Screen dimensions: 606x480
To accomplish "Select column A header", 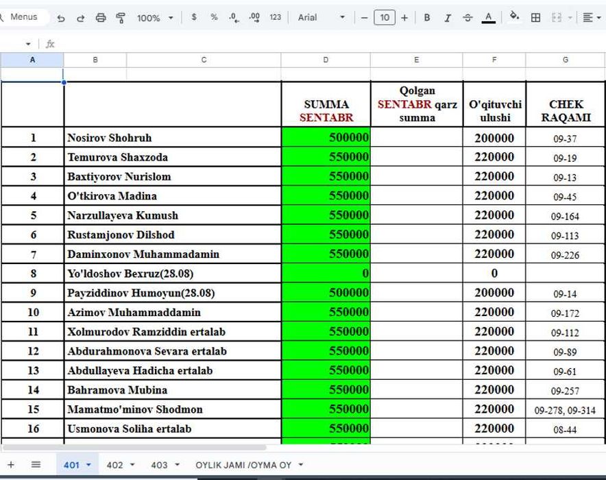I will pyautogui.click(x=32, y=60).
